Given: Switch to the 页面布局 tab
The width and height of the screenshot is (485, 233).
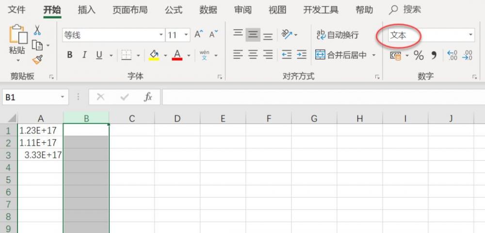Looking at the screenshot, I should pos(130,10).
